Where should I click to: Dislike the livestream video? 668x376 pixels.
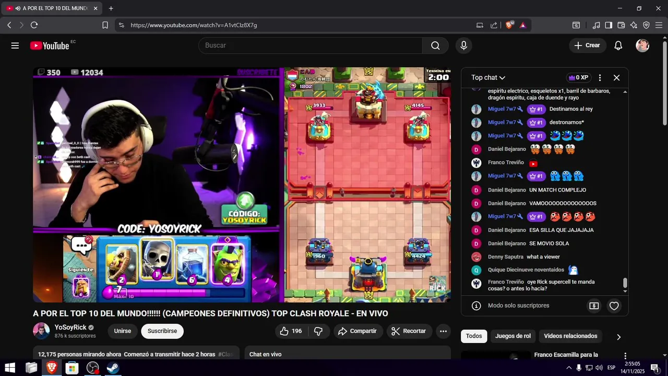coord(318,331)
